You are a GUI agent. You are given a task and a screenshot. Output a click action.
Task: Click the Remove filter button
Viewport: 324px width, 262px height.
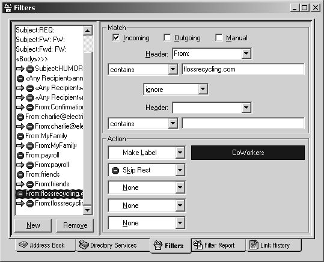(75, 225)
